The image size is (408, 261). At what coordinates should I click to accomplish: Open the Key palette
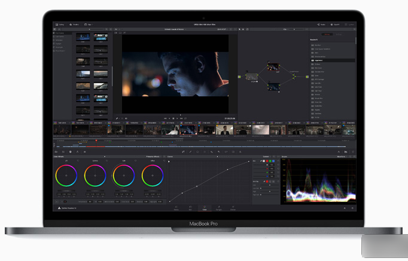click(x=219, y=152)
